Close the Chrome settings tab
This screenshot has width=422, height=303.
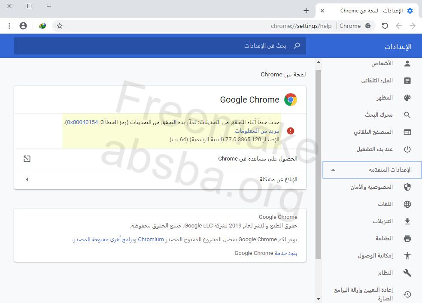coord(322,11)
